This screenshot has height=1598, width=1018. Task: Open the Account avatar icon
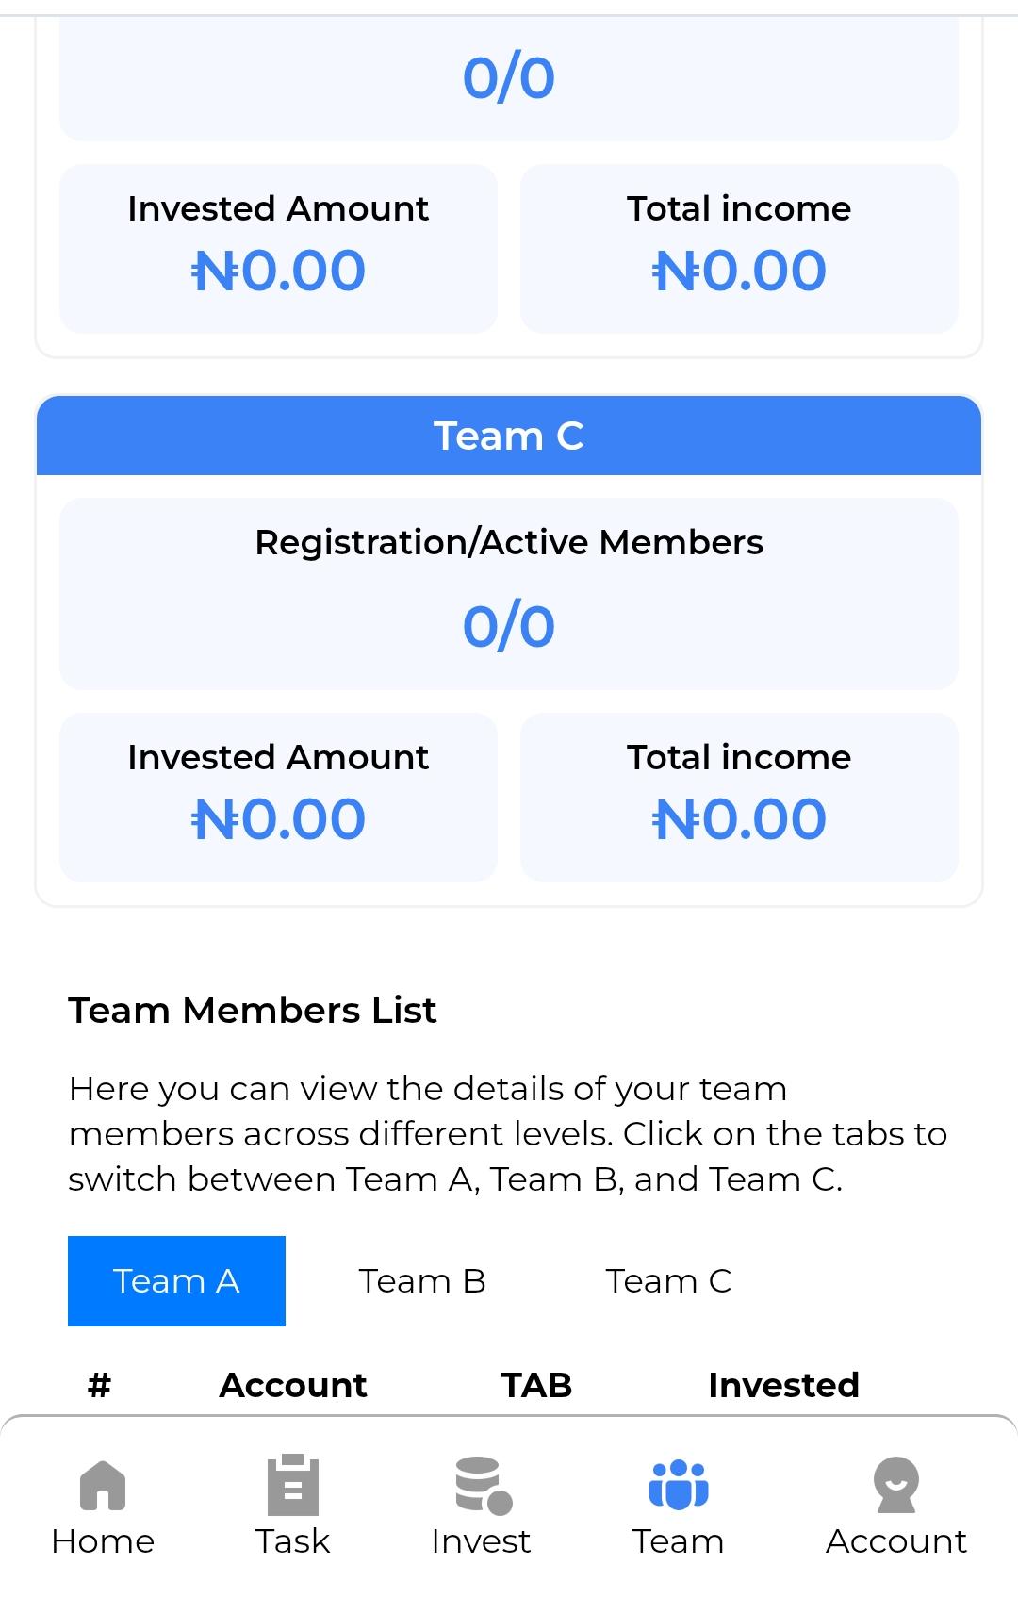coord(895,1485)
